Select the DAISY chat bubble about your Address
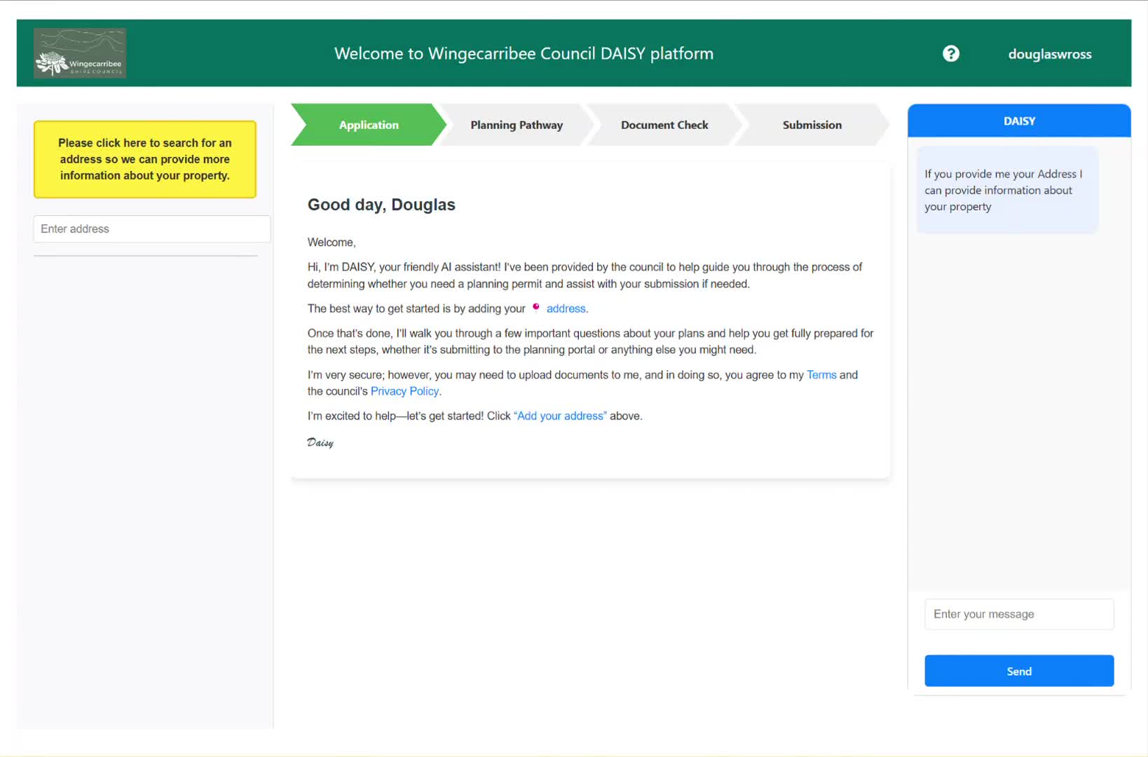 pyautogui.click(x=1006, y=190)
